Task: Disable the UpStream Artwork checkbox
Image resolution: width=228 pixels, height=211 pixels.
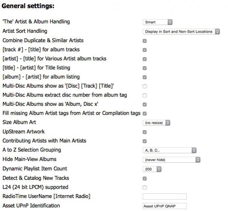Action: [x=145, y=132]
